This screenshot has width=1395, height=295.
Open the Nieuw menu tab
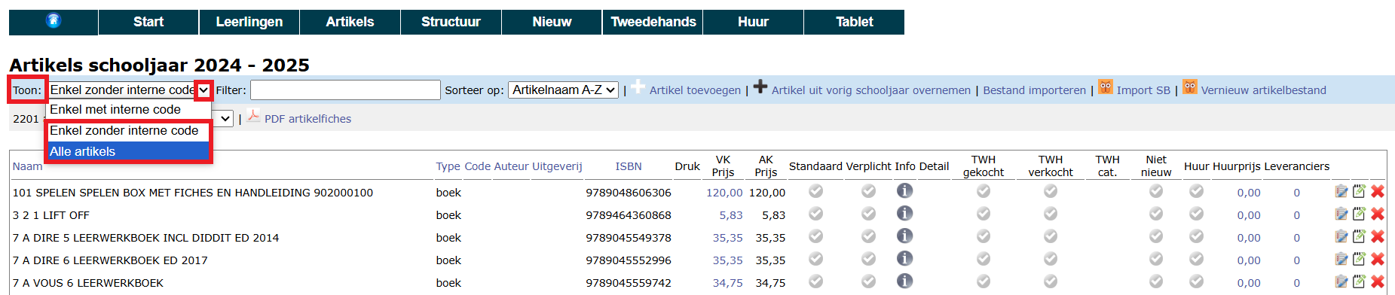(x=552, y=22)
